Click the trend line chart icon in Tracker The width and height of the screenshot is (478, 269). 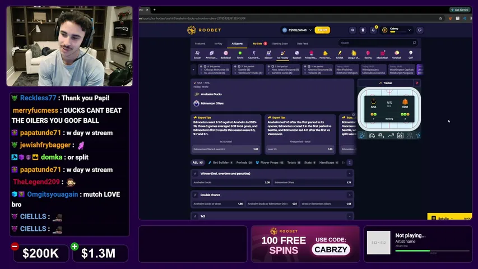click(391, 136)
